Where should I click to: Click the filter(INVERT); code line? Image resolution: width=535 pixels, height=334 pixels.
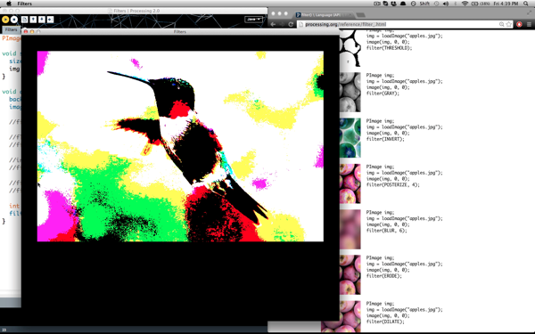(385, 139)
